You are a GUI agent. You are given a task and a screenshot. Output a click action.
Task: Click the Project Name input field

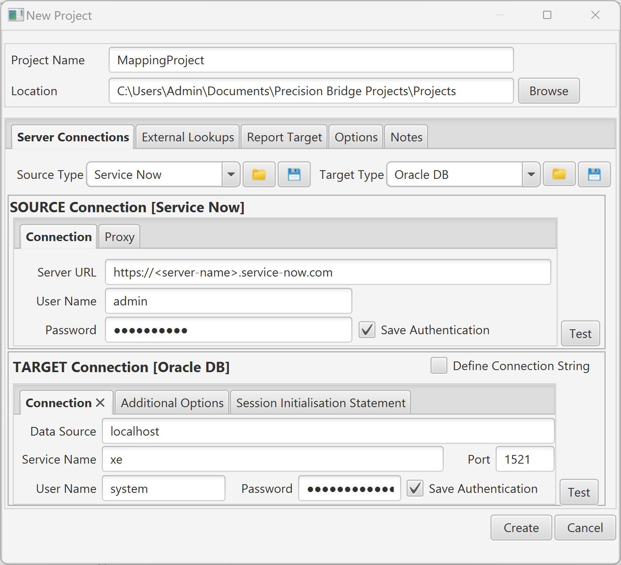pyautogui.click(x=311, y=60)
